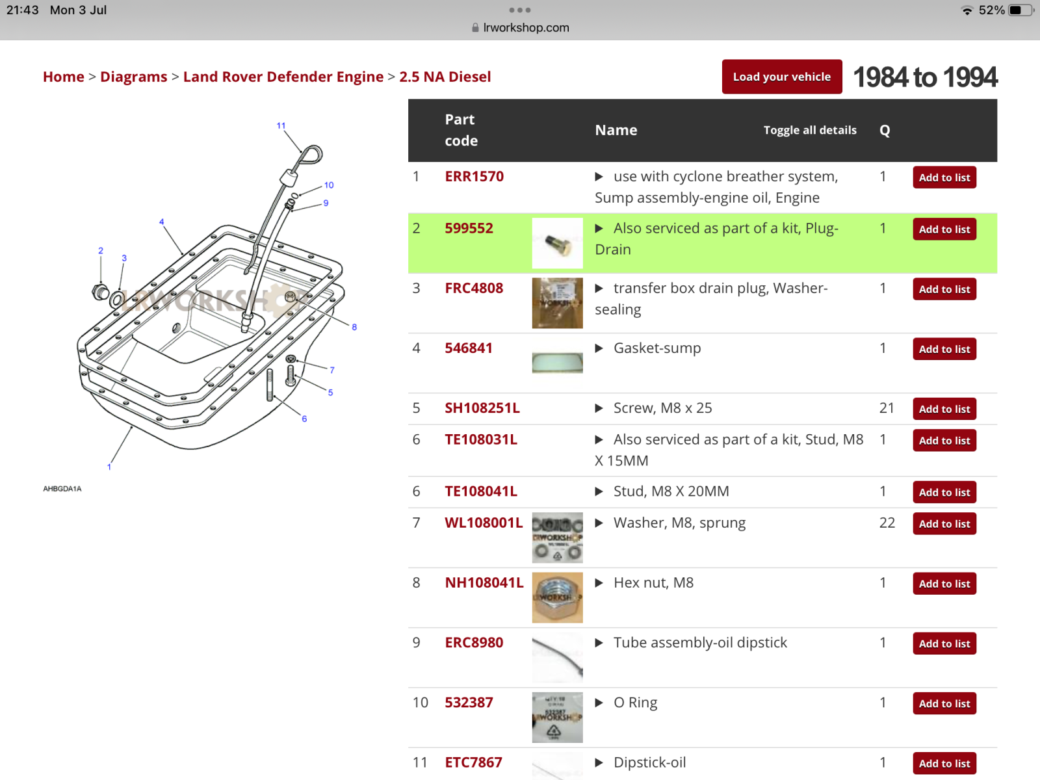Viewport: 1040px width, 780px height.
Task: View NH108041L hex nut thumbnail
Action: click(x=558, y=597)
